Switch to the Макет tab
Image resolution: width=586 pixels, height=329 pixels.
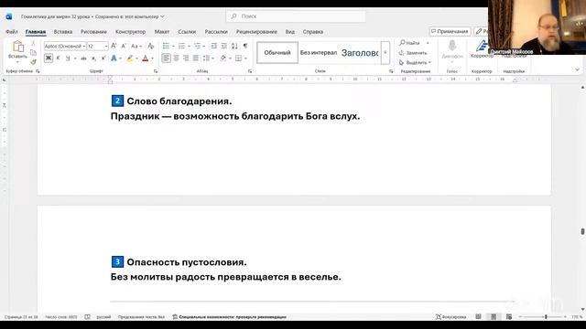(x=162, y=32)
